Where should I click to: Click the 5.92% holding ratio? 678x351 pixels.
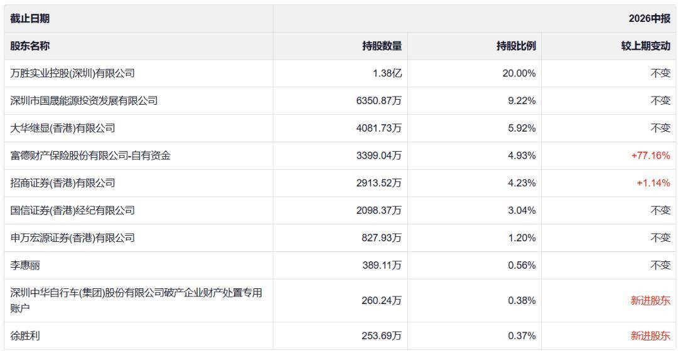point(522,128)
